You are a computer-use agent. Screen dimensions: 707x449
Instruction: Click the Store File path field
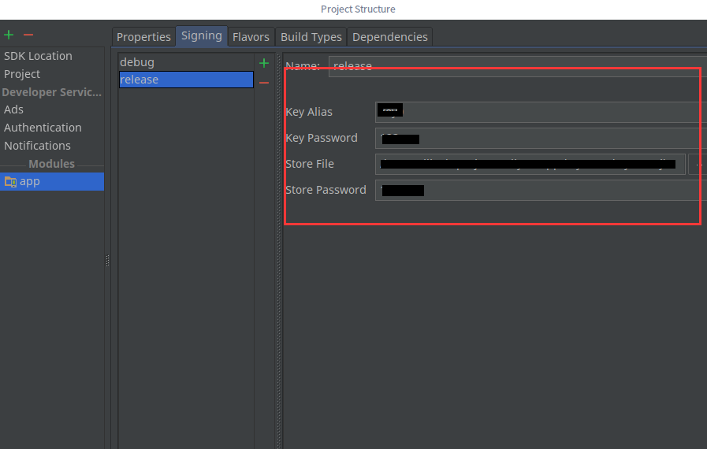coord(530,164)
